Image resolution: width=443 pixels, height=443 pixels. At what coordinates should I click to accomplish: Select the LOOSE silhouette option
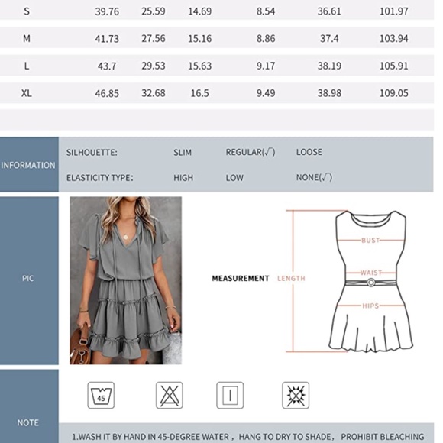coord(309,152)
